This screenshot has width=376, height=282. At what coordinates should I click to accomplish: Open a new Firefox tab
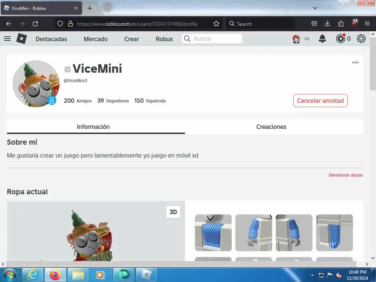(90, 8)
